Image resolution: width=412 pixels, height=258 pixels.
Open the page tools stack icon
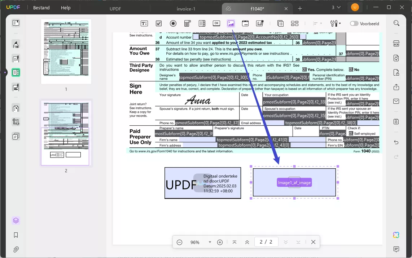[16, 137]
